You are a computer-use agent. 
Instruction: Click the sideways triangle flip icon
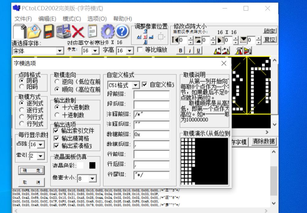tap(248, 51)
